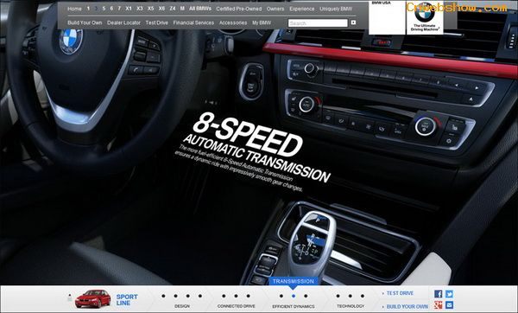Click the email envelope share icon
518x313 pixels.
[449, 304]
